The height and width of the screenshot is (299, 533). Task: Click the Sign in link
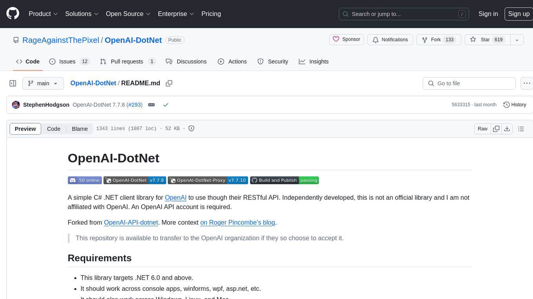tap(488, 14)
